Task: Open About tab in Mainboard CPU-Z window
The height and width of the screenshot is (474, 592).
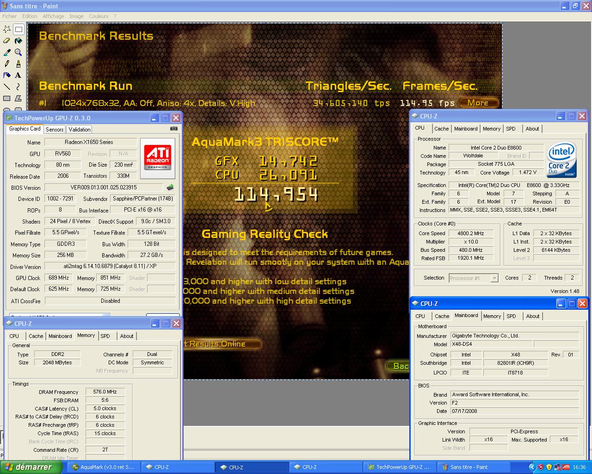Action: click(x=533, y=316)
